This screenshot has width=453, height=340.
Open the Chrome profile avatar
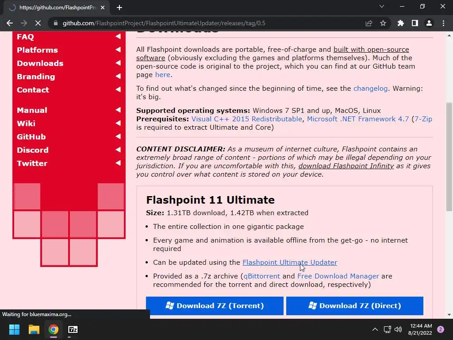click(x=429, y=23)
